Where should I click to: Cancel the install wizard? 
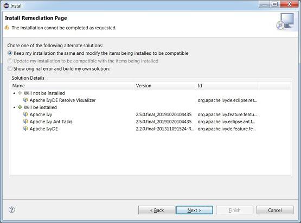click(275, 210)
